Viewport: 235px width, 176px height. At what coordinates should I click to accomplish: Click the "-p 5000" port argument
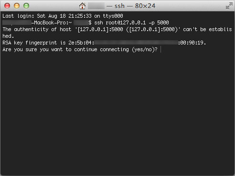(159, 22)
